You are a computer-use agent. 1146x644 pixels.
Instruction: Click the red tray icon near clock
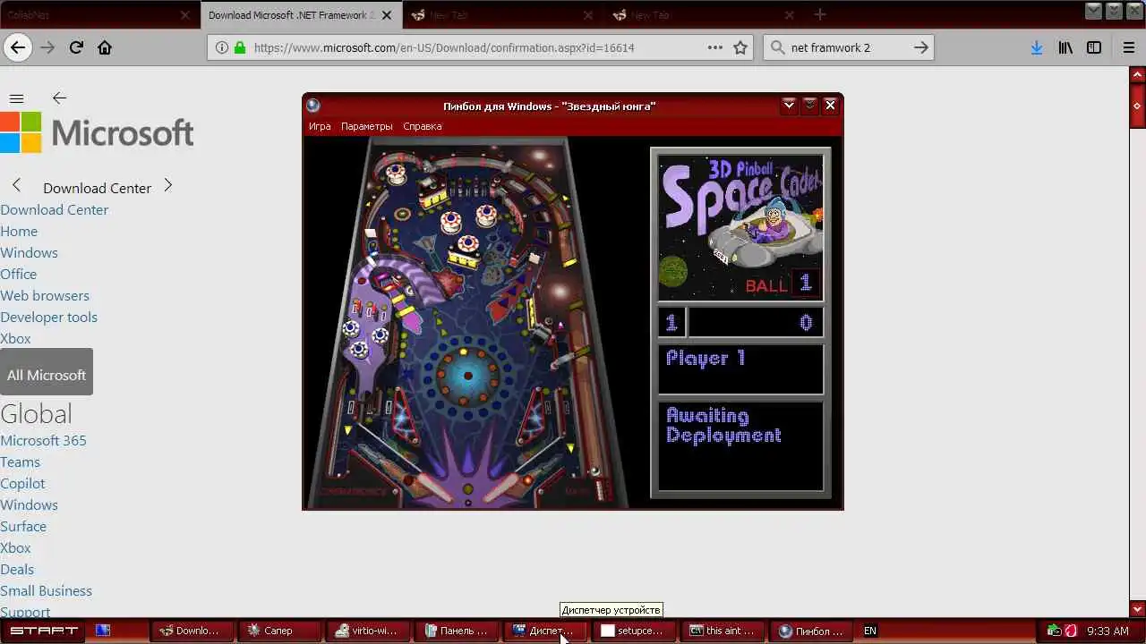(x=1070, y=631)
